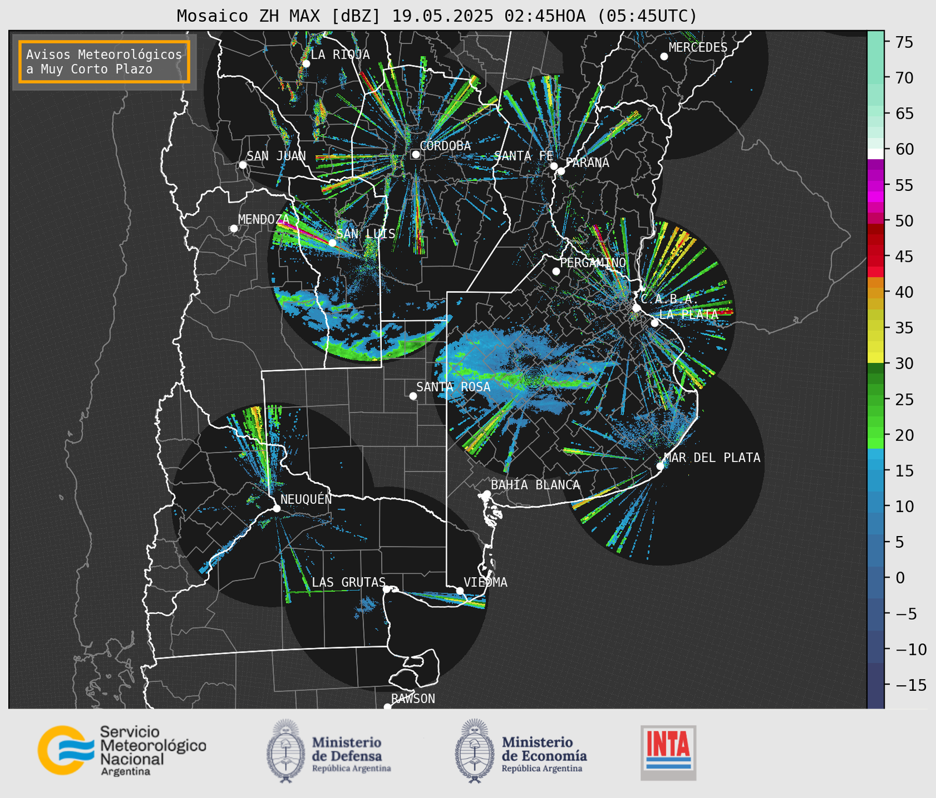
Task: Click the Viedma city marker dot
Action: point(460,590)
